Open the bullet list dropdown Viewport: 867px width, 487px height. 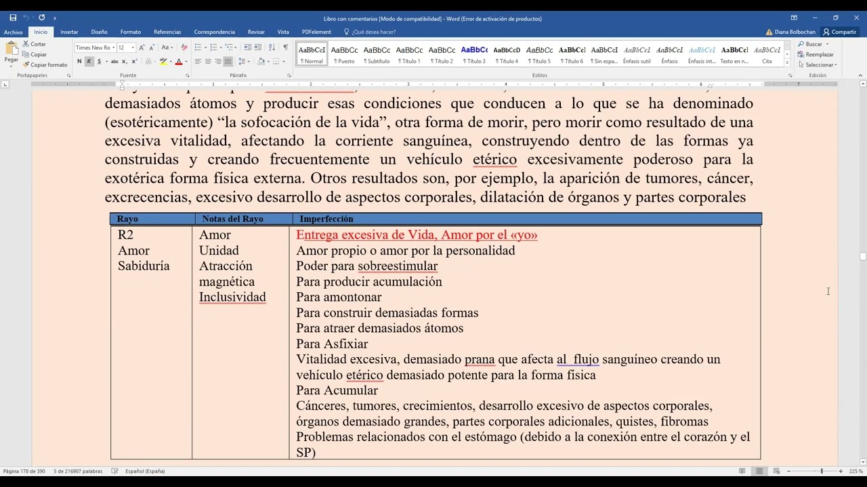pyautogui.click(x=205, y=47)
